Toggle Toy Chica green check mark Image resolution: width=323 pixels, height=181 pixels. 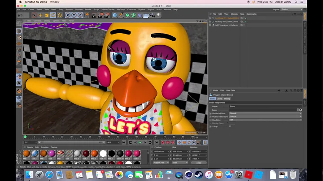click(245, 18)
